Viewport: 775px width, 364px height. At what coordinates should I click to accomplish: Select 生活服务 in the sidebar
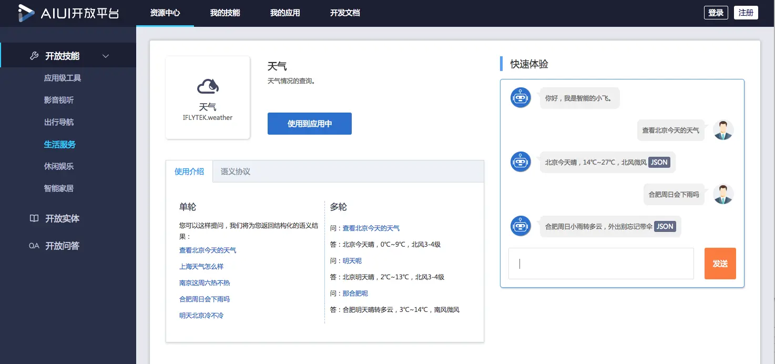click(x=60, y=144)
